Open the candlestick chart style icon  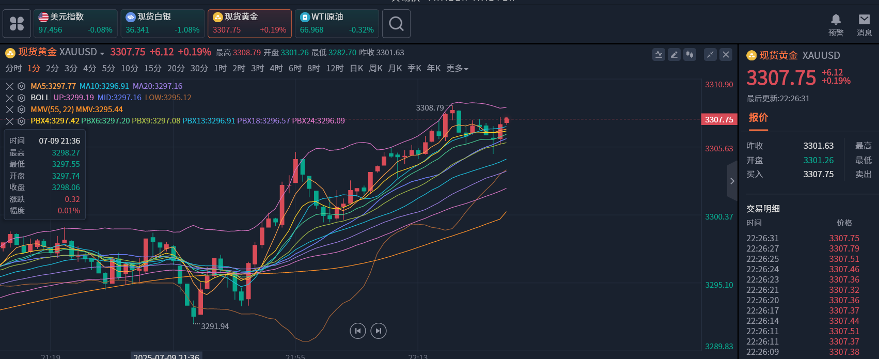[x=689, y=54]
